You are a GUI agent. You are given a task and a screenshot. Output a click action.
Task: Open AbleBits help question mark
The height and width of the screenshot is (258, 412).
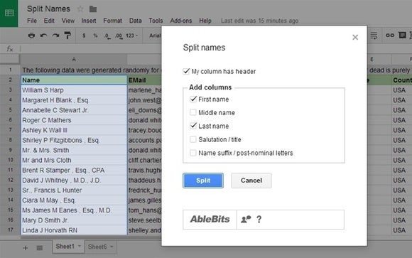(x=259, y=219)
